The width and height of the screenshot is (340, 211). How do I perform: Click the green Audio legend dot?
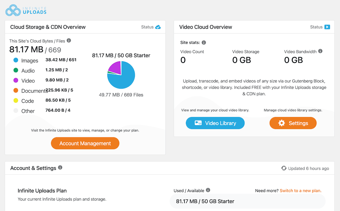(16, 70)
